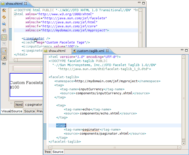Click the range marker beside the paginator tag
This screenshot has height=155, width=189.
[45, 132]
